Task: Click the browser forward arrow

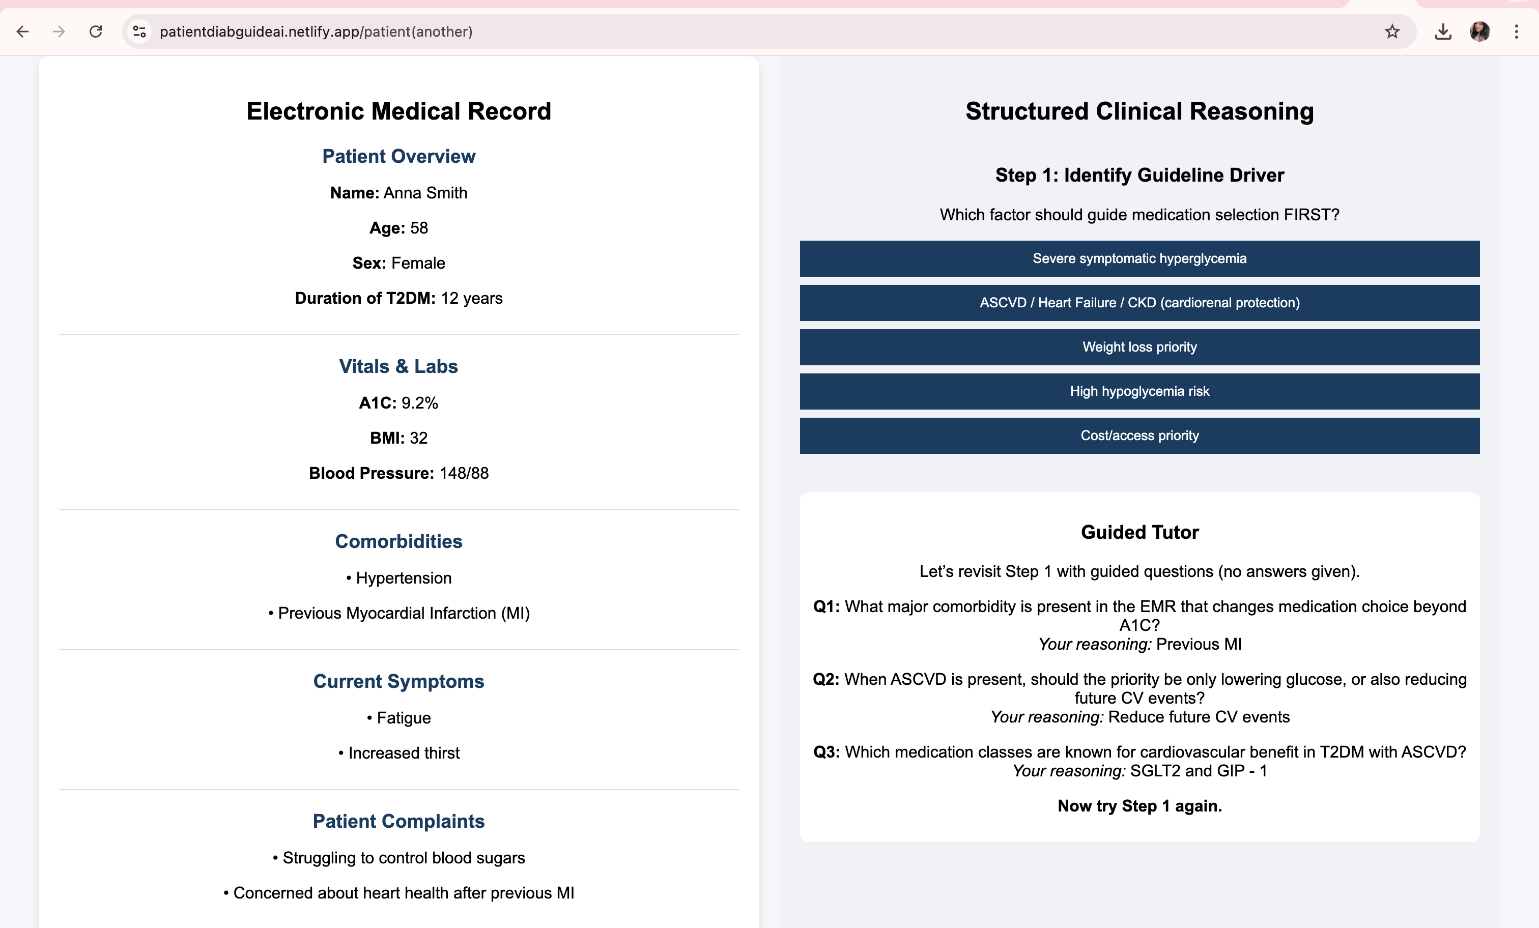Action: pyautogui.click(x=59, y=31)
